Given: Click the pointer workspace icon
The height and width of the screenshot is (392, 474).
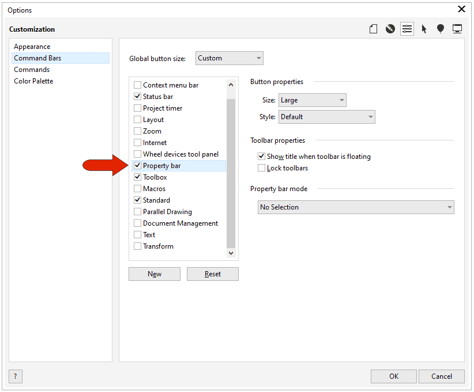Looking at the screenshot, I should [424, 29].
